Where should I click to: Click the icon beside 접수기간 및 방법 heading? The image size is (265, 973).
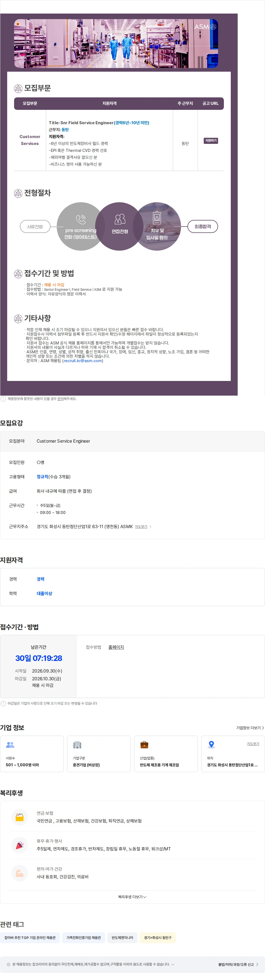point(18,274)
